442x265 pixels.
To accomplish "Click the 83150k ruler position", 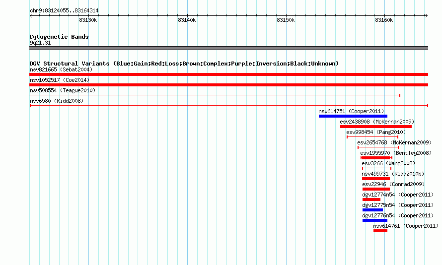I will [286, 20].
